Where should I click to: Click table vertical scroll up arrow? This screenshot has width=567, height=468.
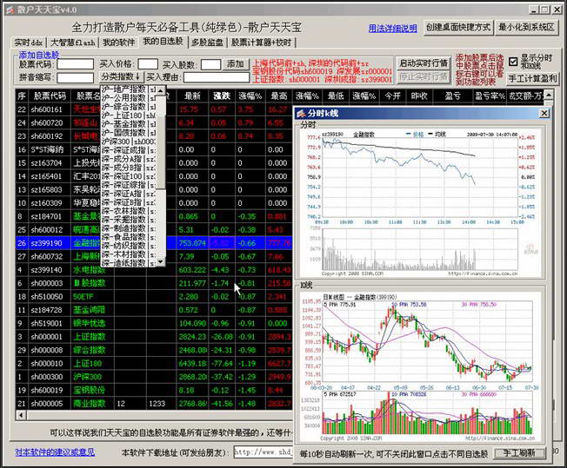[x=548, y=95]
